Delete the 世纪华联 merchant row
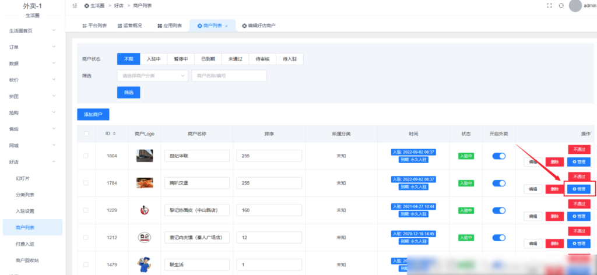 [x=555, y=161]
